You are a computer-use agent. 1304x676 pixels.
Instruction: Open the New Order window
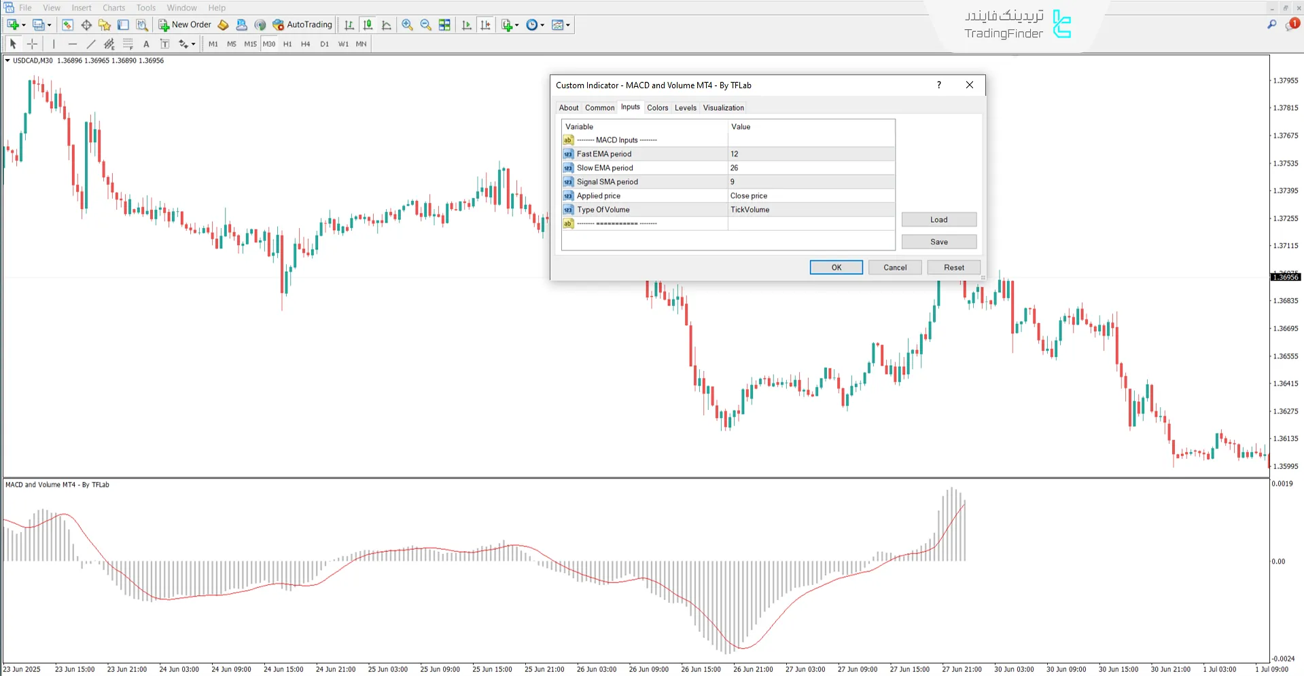[x=183, y=24]
